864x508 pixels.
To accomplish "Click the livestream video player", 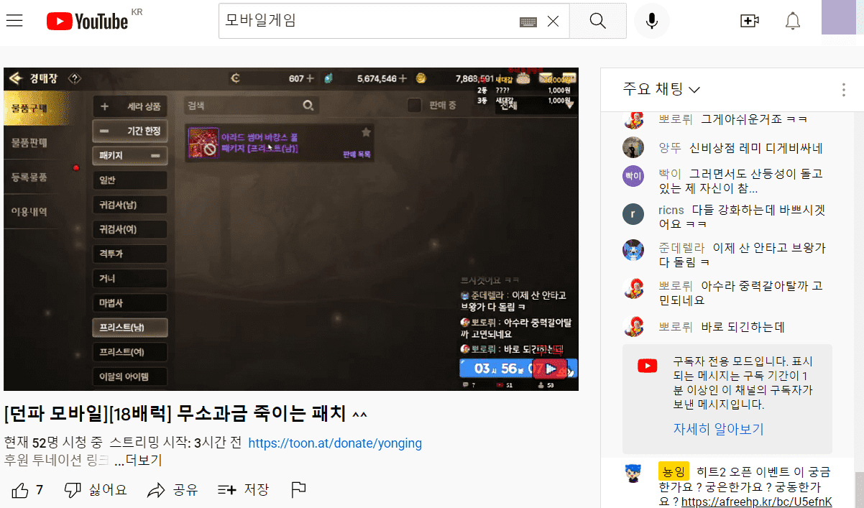I will pyautogui.click(x=290, y=229).
